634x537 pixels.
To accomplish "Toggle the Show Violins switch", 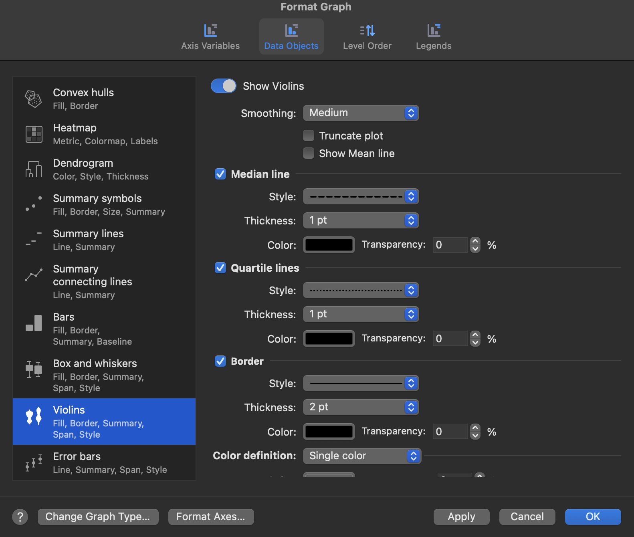I will pyautogui.click(x=224, y=86).
